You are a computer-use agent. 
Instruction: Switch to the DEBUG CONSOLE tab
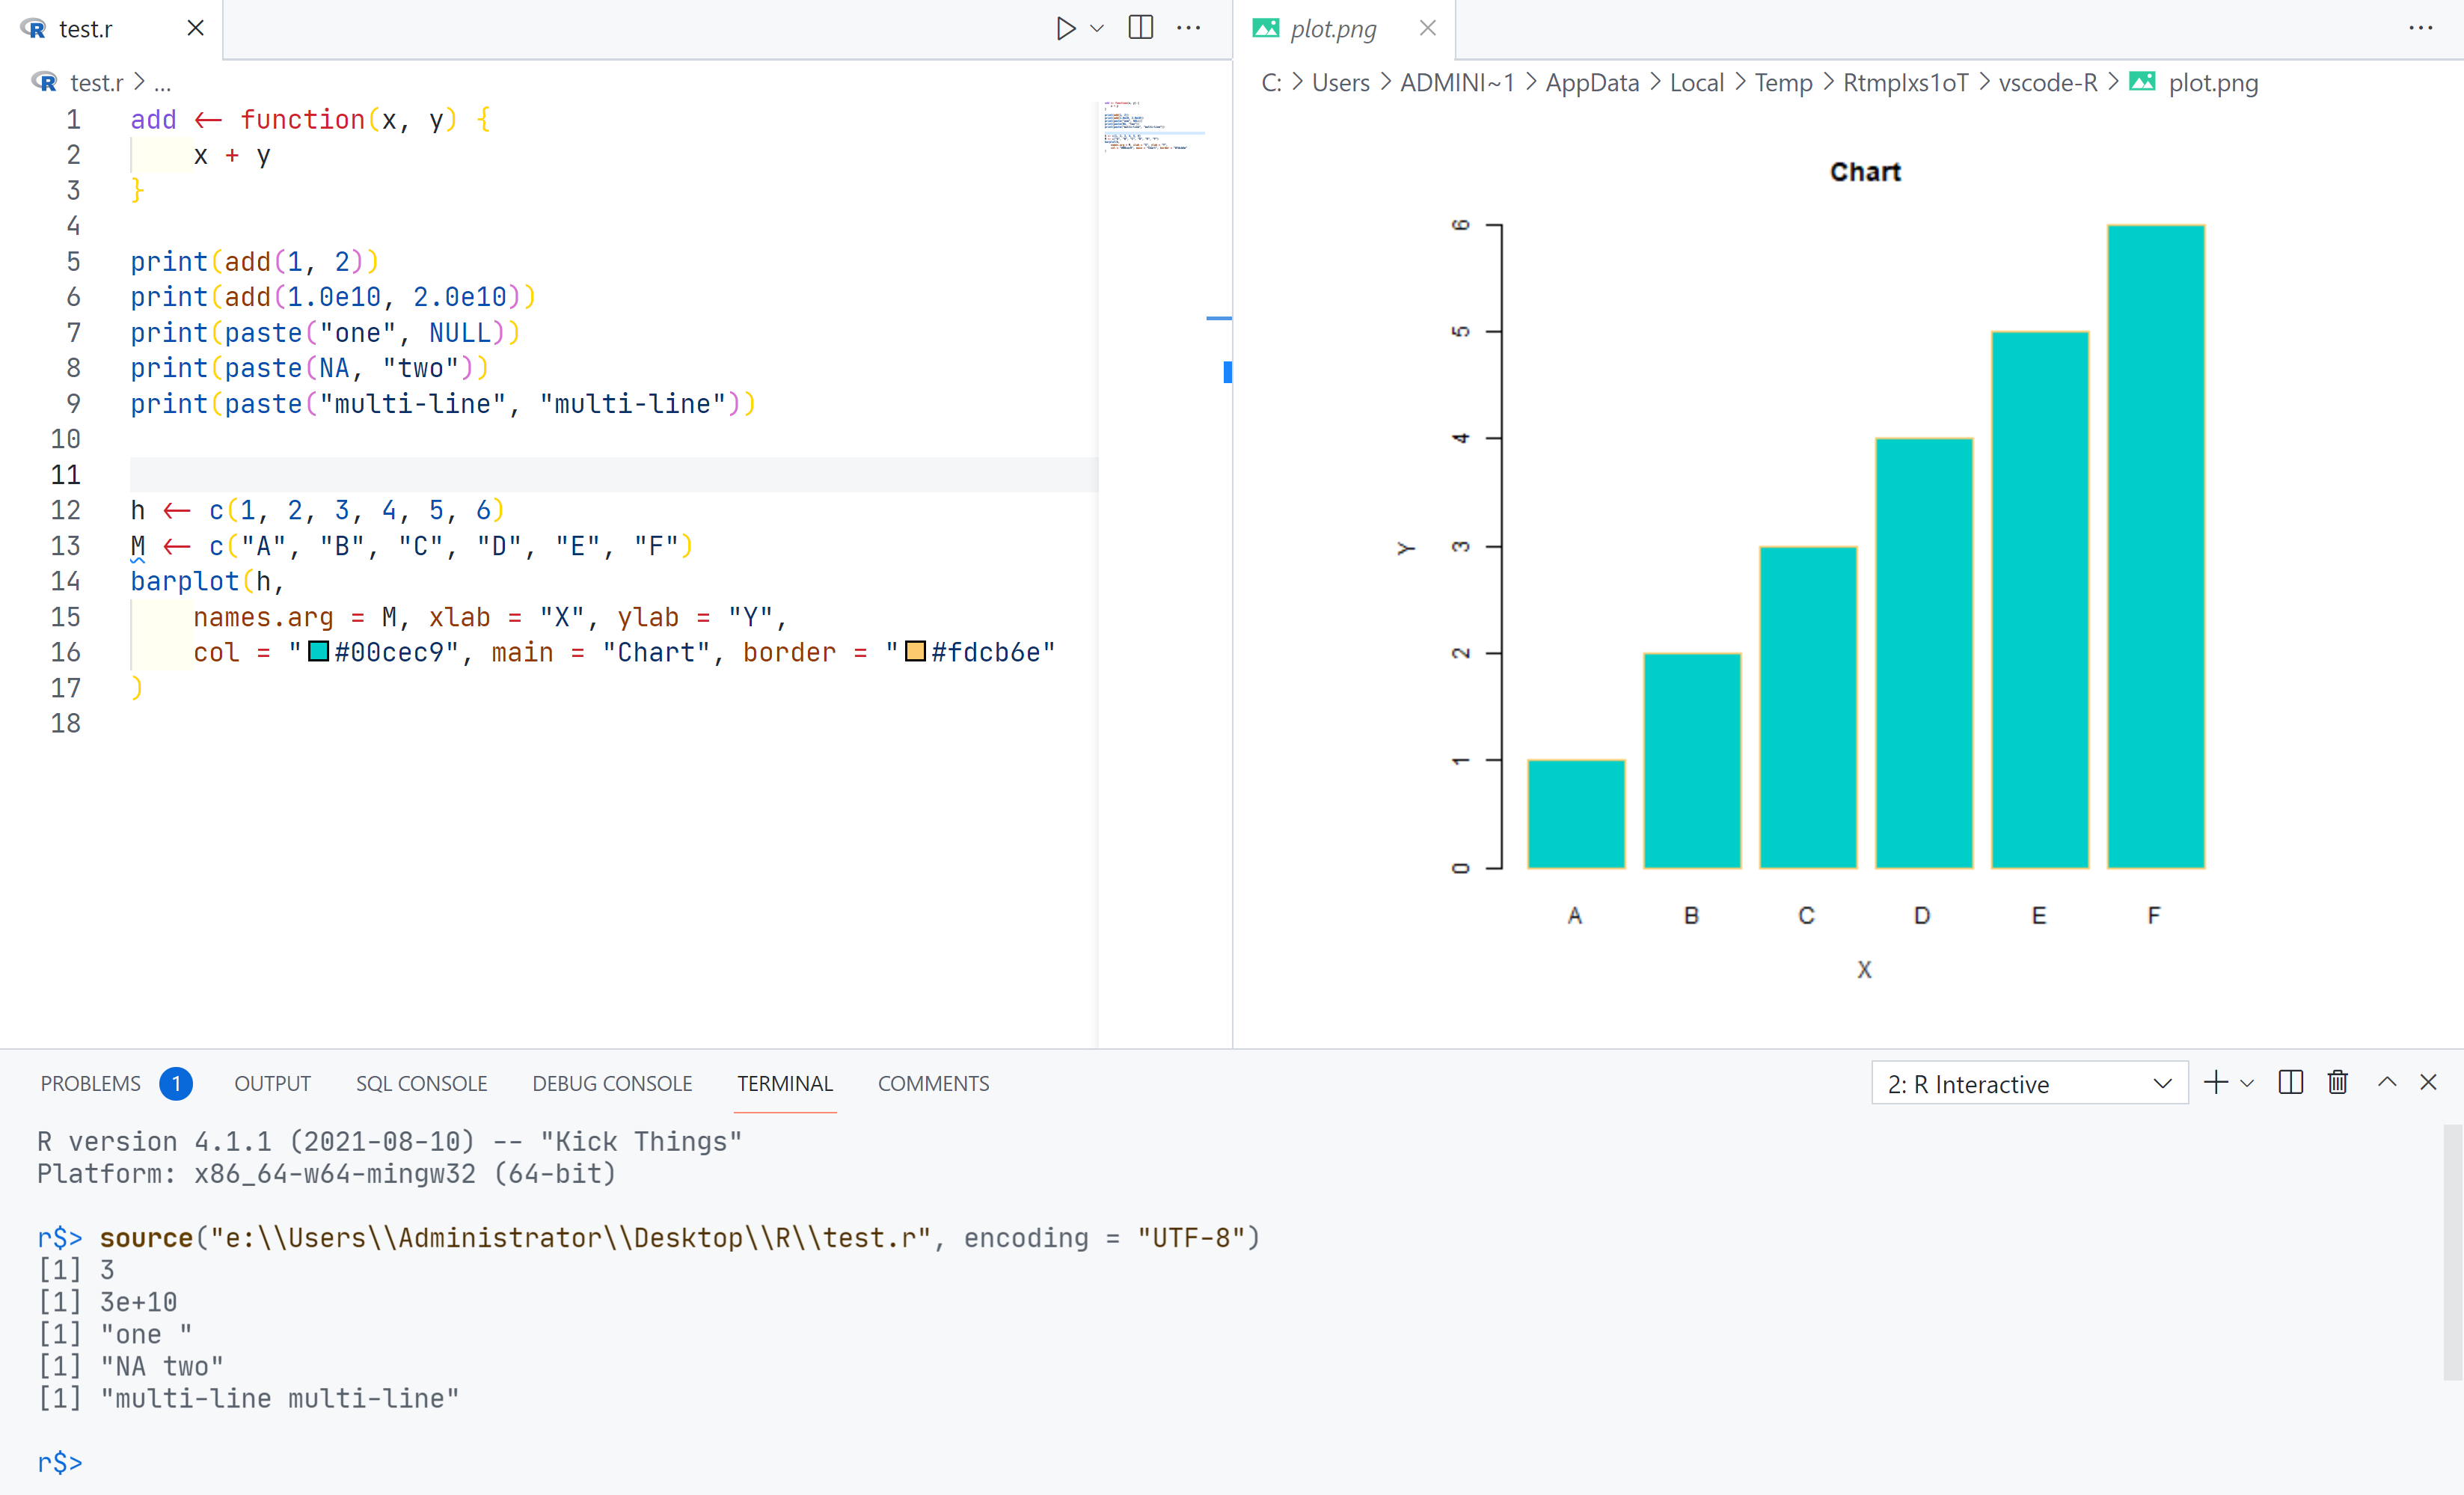click(x=612, y=1084)
